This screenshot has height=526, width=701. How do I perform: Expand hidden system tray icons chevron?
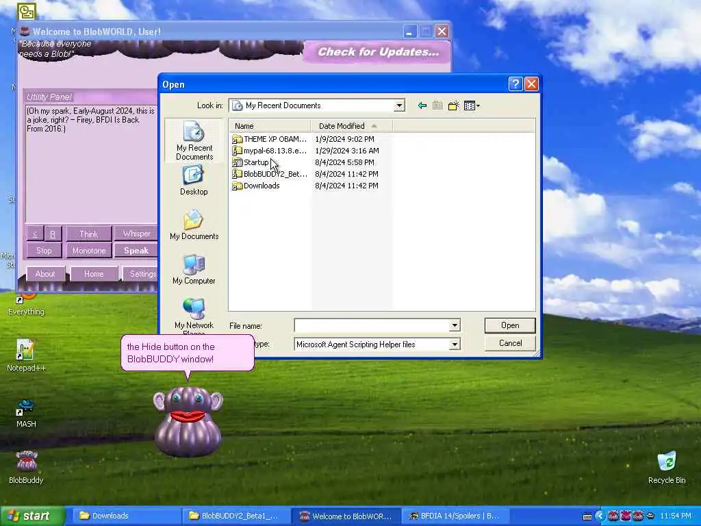600,516
